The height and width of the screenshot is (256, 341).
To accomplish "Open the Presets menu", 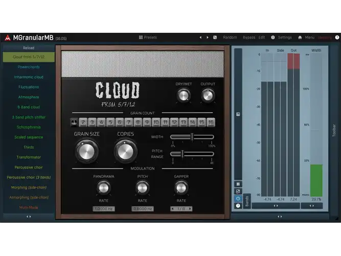I will (x=148, y=37).
